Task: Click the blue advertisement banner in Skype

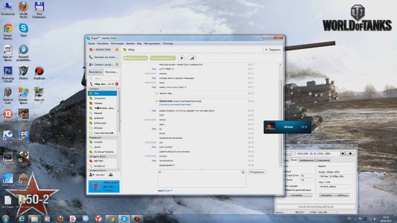Action: (104, 186)
